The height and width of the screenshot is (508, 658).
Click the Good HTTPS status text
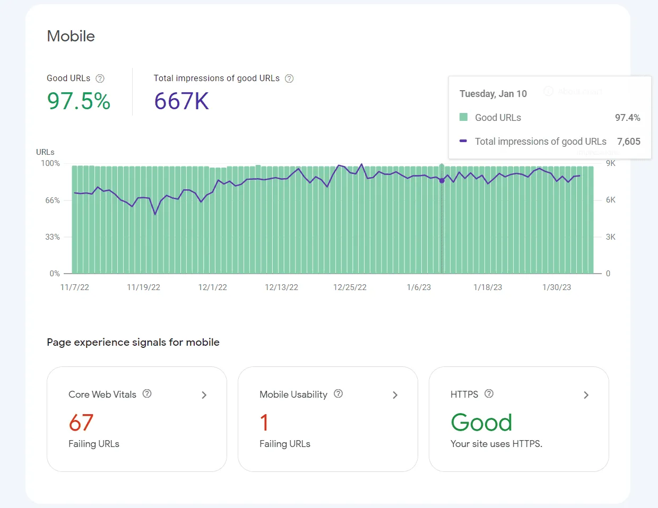[x=481, y=423]
